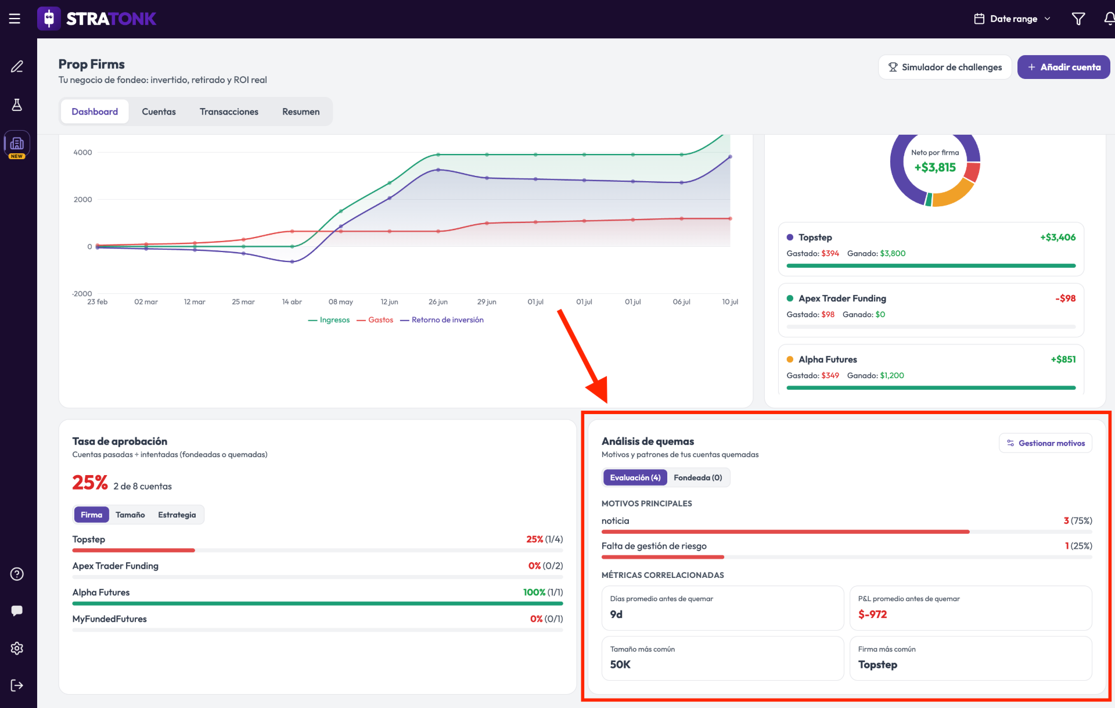Open the hamburger menu
Screen dimensions: 1115x708
15,19
